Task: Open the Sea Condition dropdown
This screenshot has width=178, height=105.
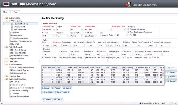Action: pyautogui.click(x=83, y=36)
